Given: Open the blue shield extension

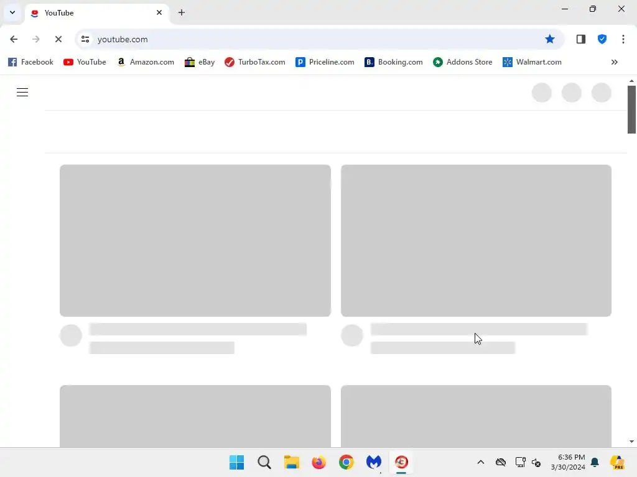Looking at the screenshot, I should 602,39.
